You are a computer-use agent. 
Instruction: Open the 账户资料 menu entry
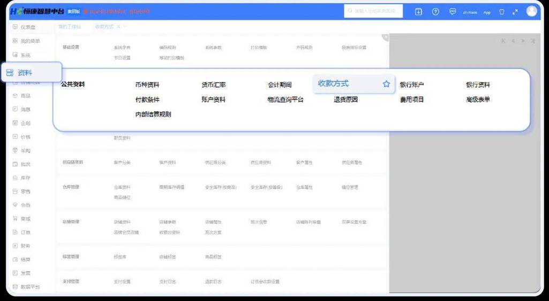coord(214,99)
